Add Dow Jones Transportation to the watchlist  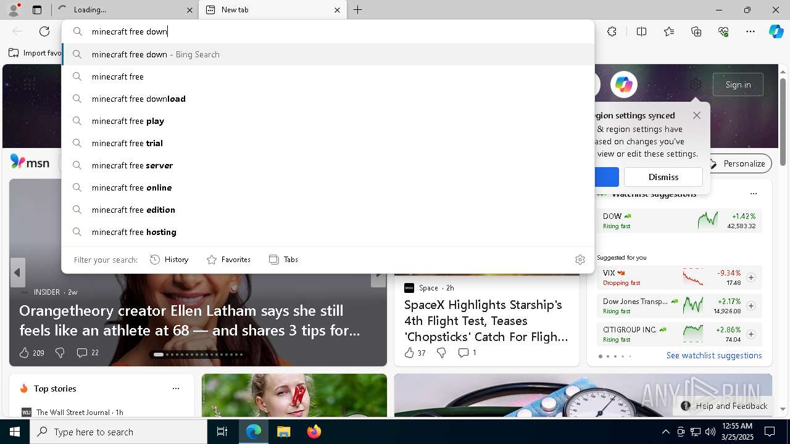point(751,306)
